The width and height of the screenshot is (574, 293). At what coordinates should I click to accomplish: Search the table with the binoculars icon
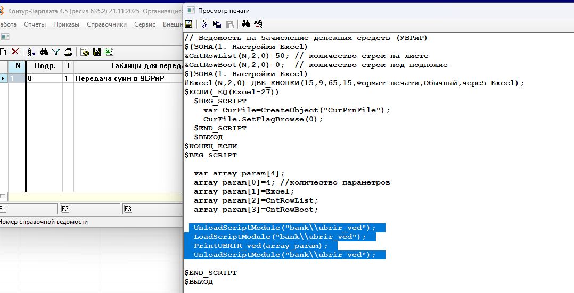(x=44, y=52)
